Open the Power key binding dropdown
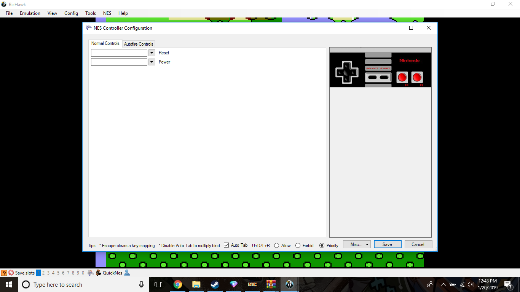Image resolution: width=520 pixels, height=292 pixels. click(x=151, y=62)
